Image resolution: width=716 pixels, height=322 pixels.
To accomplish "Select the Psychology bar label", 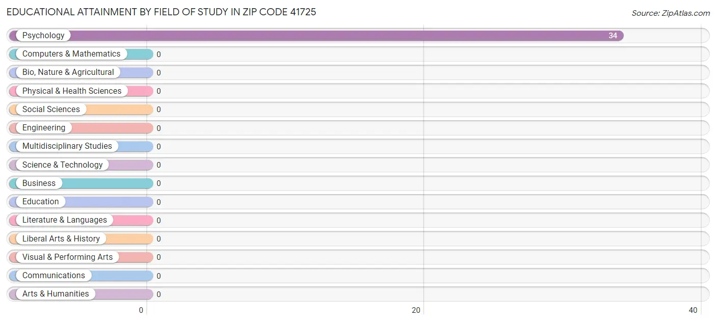I will coord(43,36).
